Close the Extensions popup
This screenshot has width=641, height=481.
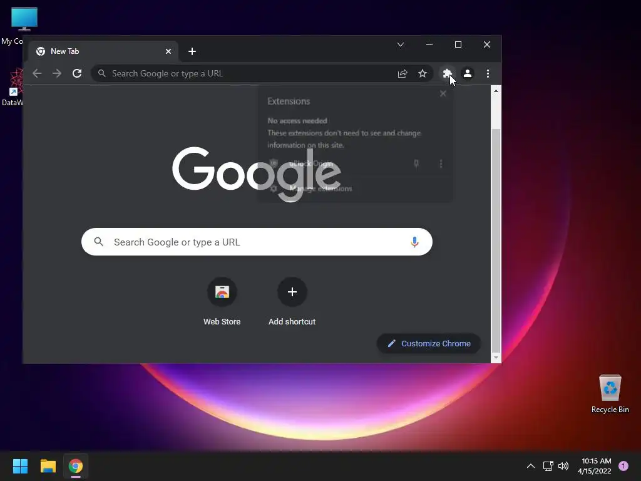tap(443, 94)
